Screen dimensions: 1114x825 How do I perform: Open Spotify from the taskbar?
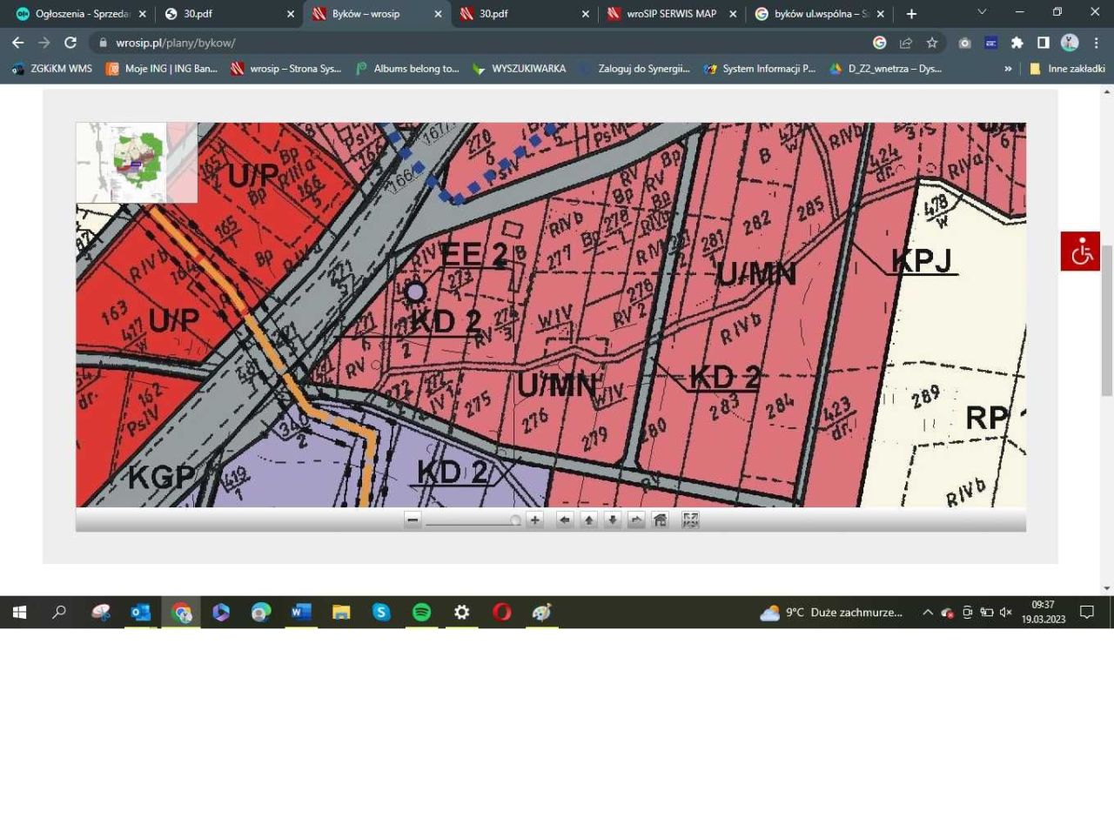point(421,612)
